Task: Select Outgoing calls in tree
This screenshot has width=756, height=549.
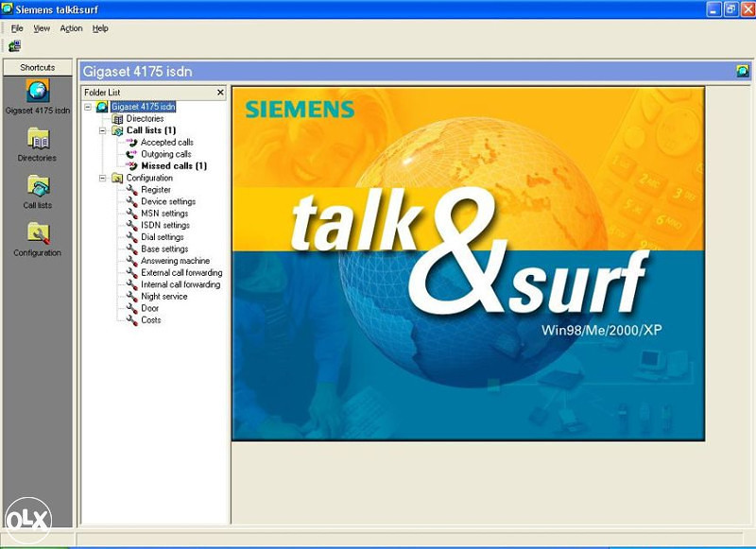Action: pos(166,154)
